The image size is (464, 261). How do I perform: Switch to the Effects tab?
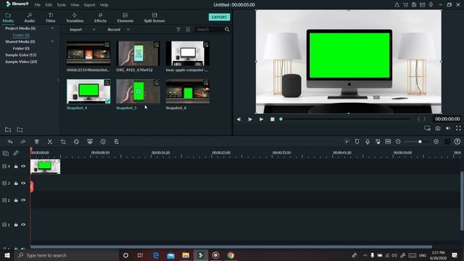[x=100, y=17]
